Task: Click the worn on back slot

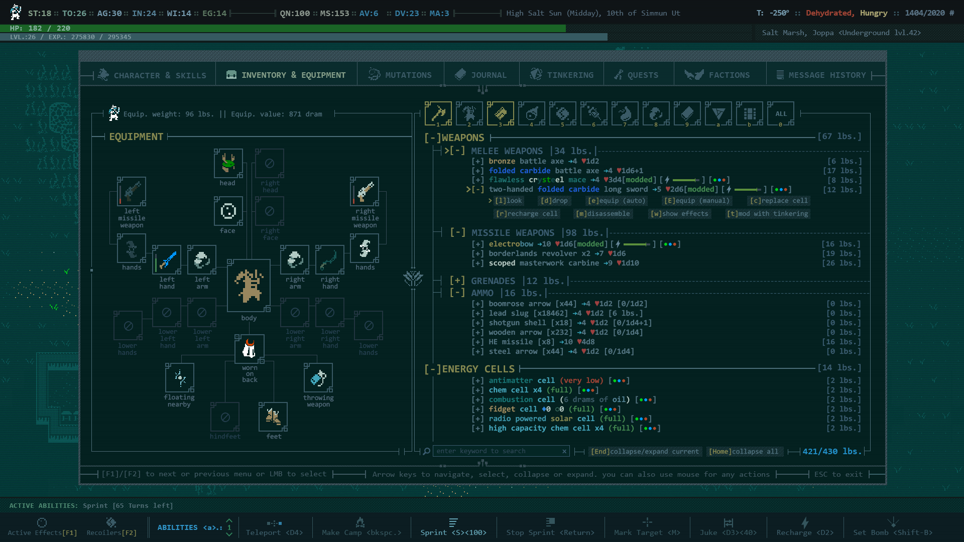Action: pyautogui.click(x=249, y=349)
